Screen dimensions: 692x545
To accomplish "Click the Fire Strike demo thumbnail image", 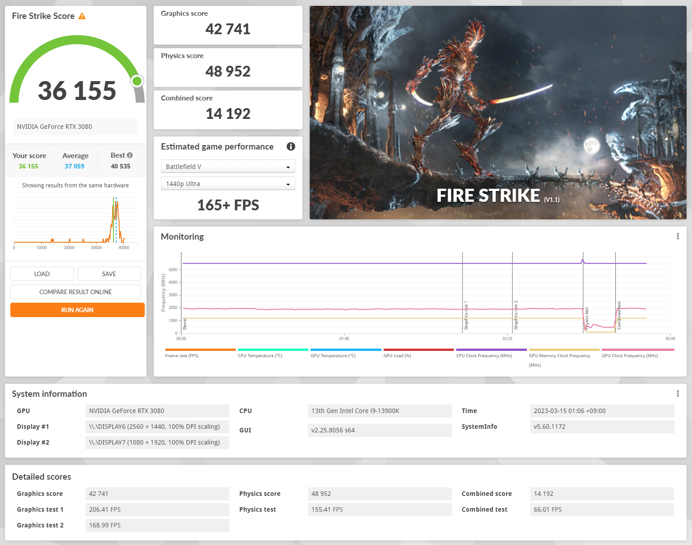I will tap(498, 113).
